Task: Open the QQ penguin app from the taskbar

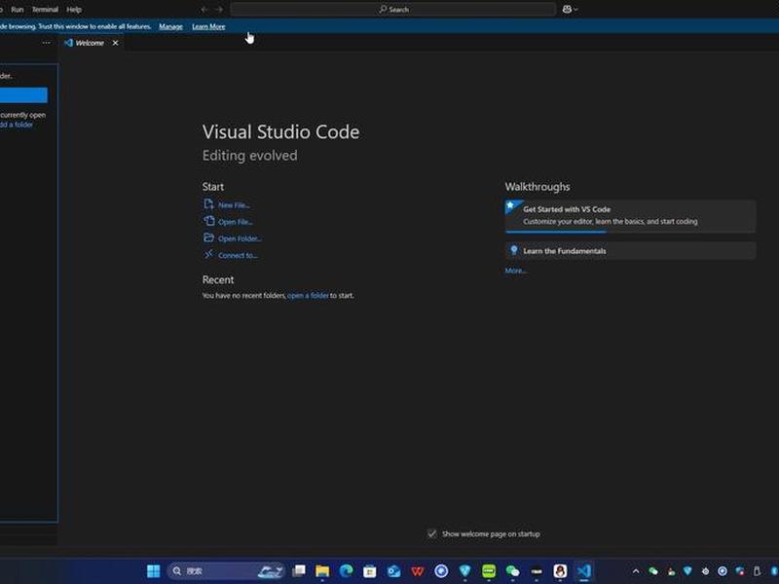Action: (x=560, y=571)
